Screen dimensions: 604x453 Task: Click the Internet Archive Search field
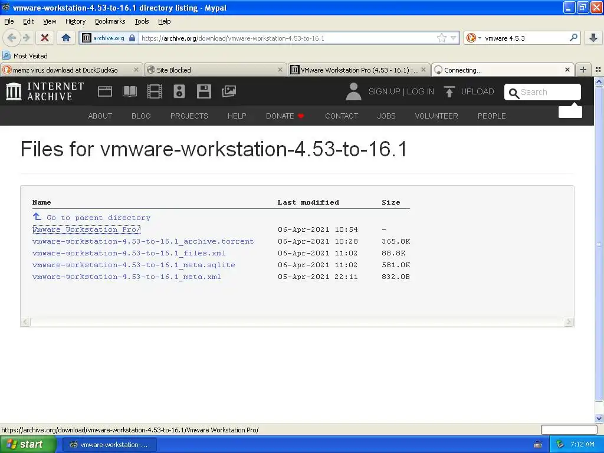pyautogui.click(x=543, y=92)
